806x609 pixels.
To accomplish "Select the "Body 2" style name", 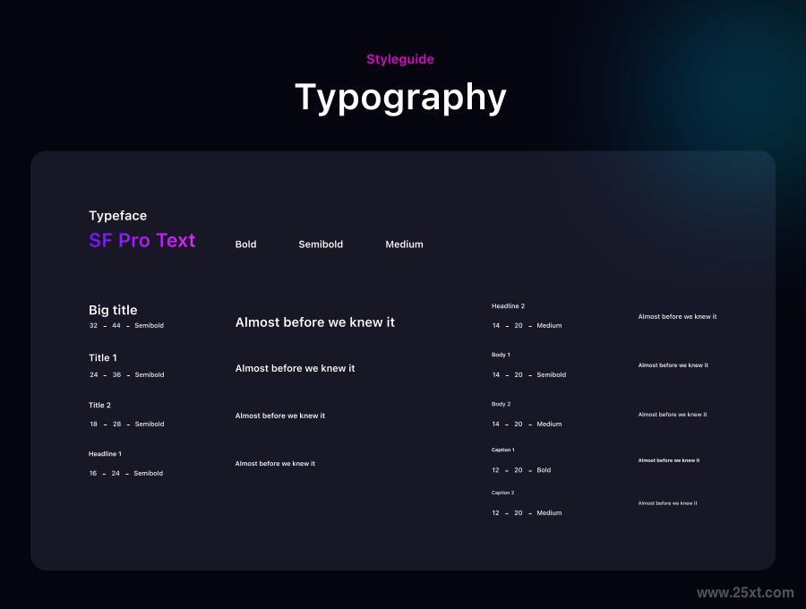I will (x=502, y=404).
